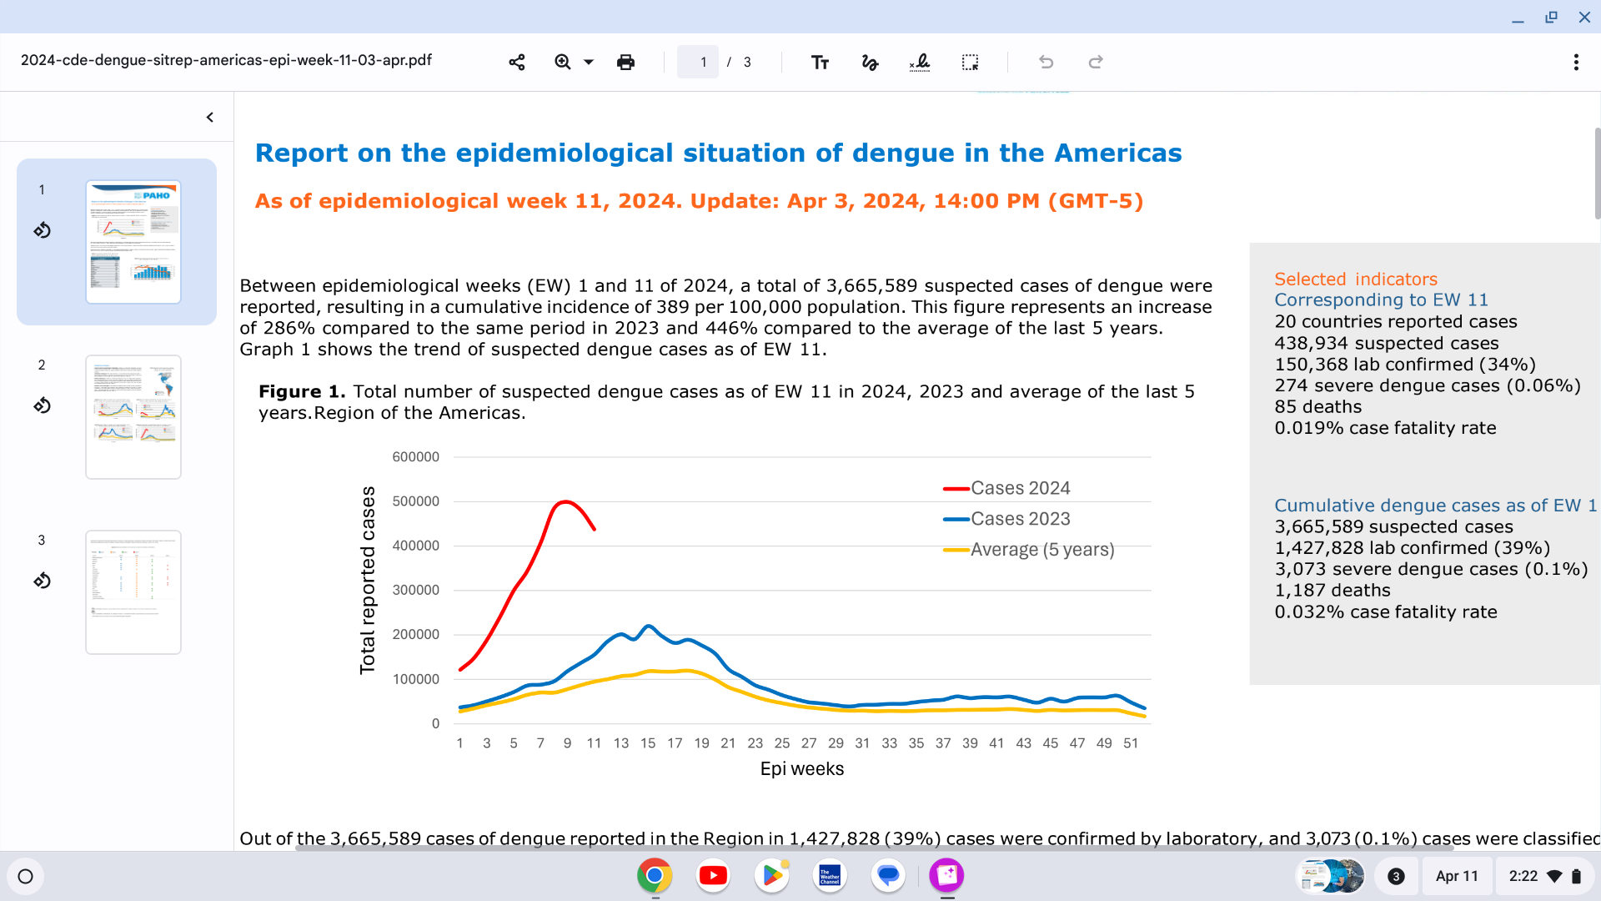The image size is (1601, 901).
Task: Open the three-dot more options menu
Action: tap(1576, 63)
